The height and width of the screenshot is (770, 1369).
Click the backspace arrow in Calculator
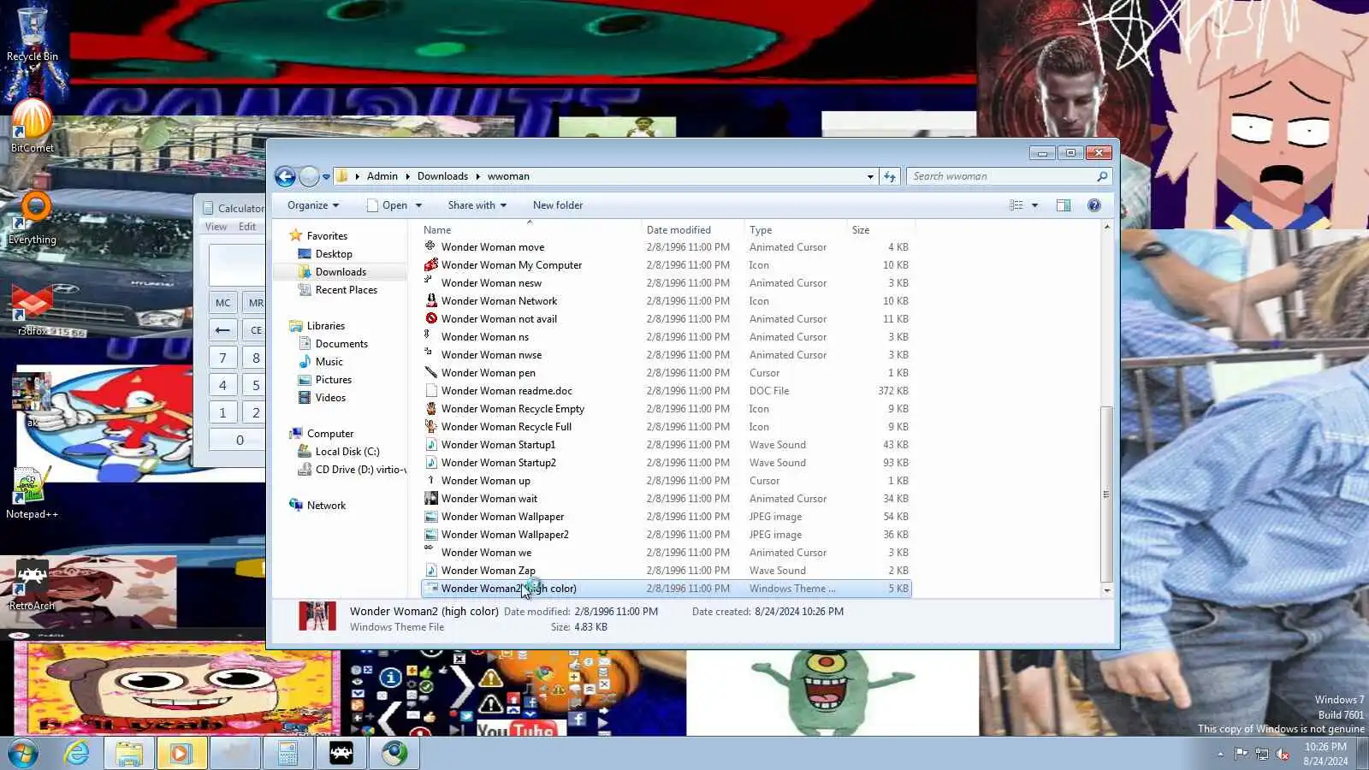[222, 330]
